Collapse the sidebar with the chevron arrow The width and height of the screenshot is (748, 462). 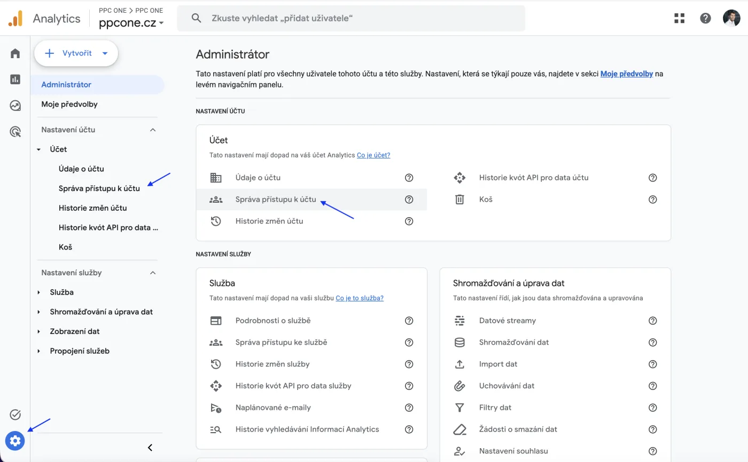coord(150,448)
